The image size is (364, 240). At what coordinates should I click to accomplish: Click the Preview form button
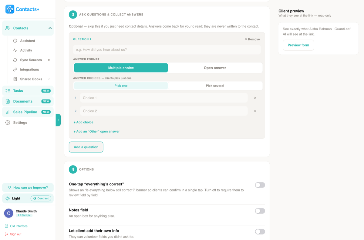tap(298, 45)
